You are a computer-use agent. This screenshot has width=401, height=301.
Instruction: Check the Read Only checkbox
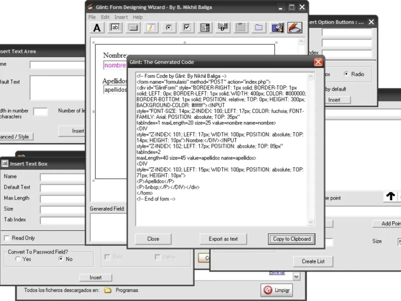coord(7,238)
